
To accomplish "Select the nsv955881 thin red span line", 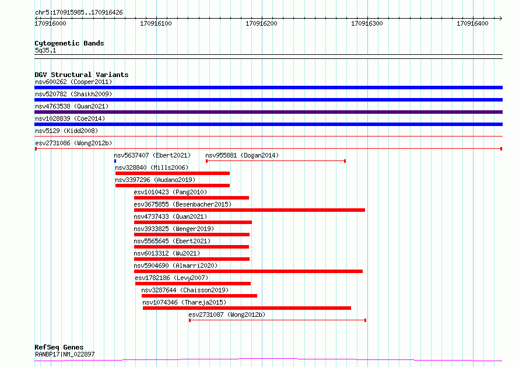I will click(276, 161).
